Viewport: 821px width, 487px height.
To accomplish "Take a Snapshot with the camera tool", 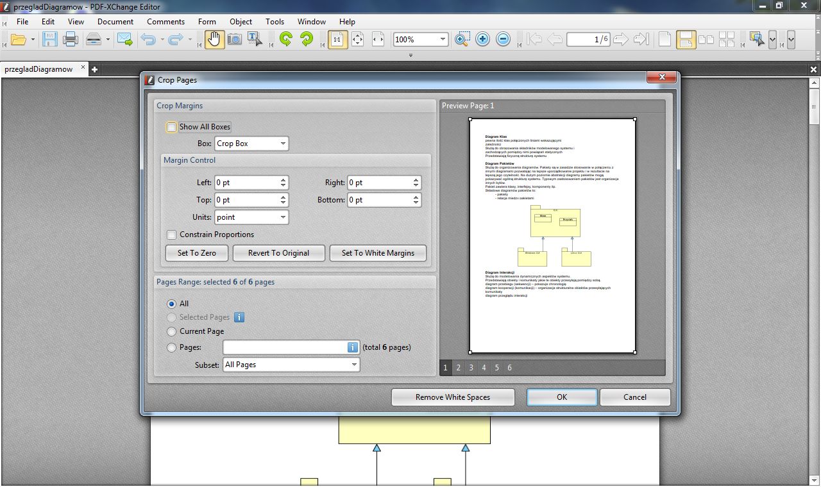I will click(235, 39).
